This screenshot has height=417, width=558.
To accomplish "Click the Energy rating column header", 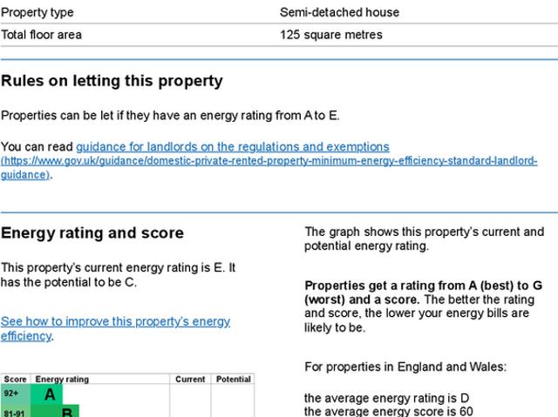I will tap(61, 380).
